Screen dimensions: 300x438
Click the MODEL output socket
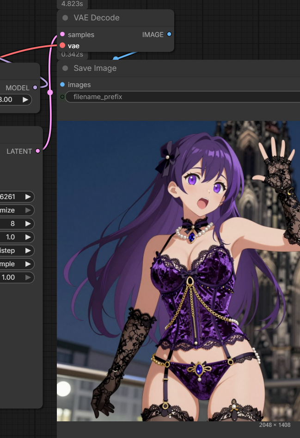click(35, 88)
